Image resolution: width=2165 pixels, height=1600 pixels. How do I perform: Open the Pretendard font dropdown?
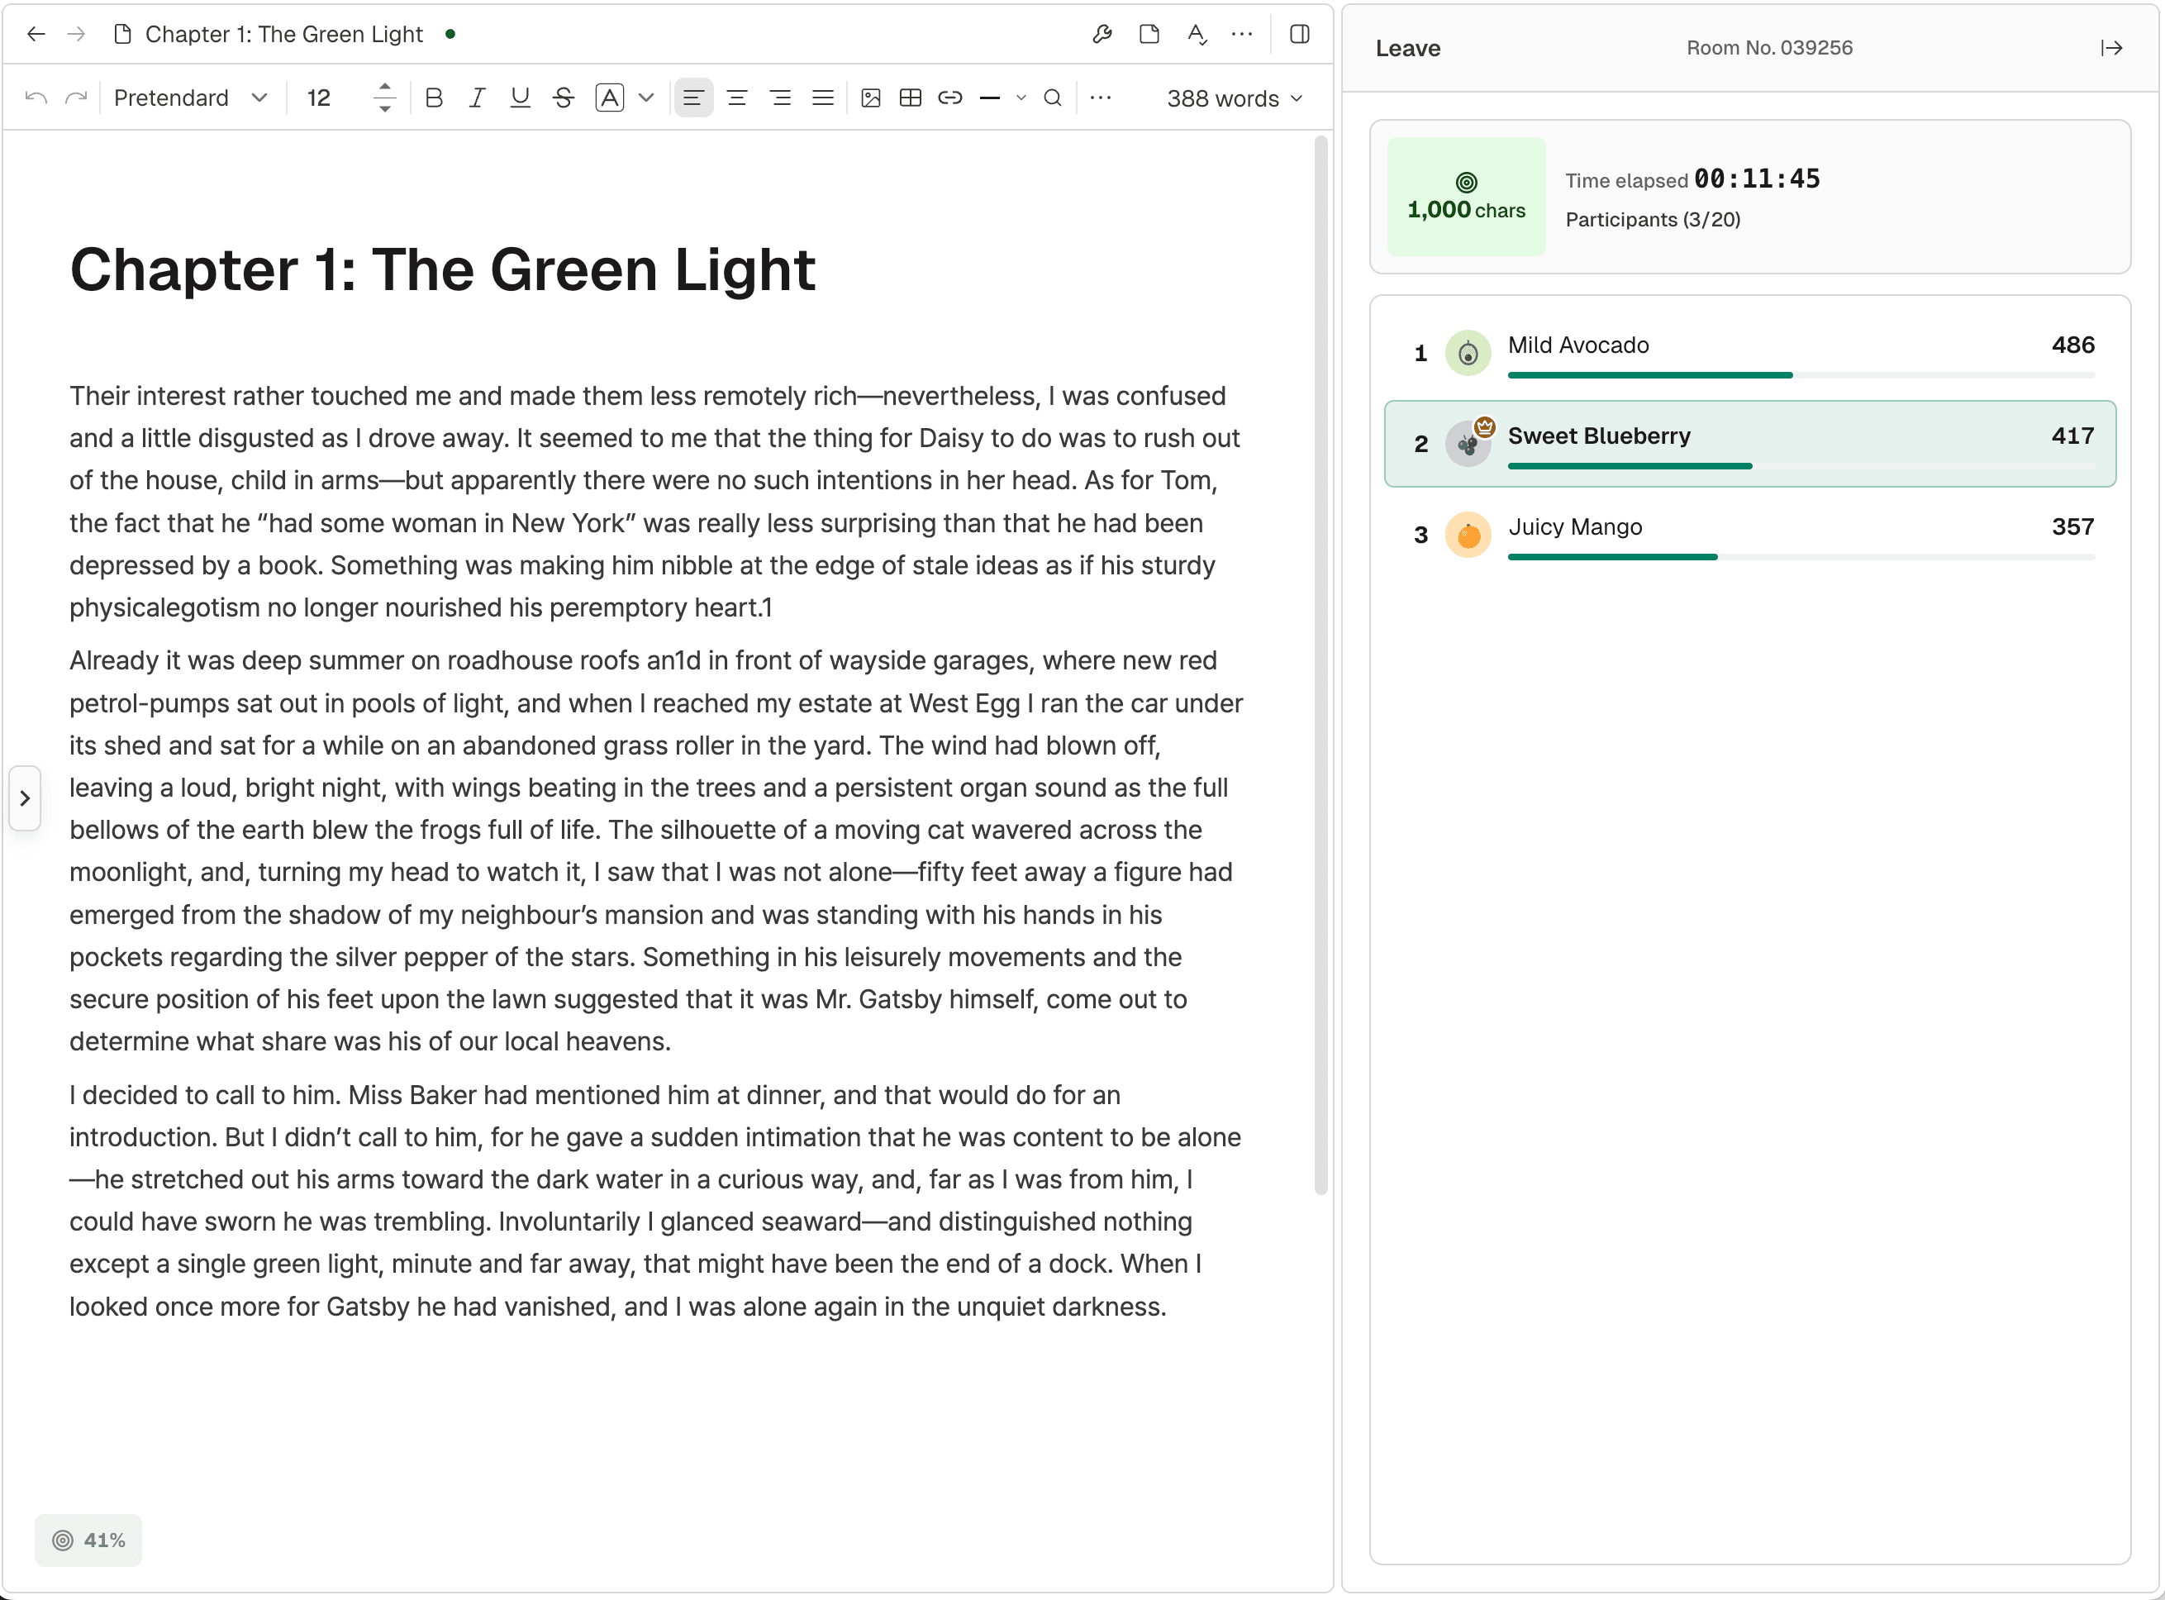click(190, 98)
